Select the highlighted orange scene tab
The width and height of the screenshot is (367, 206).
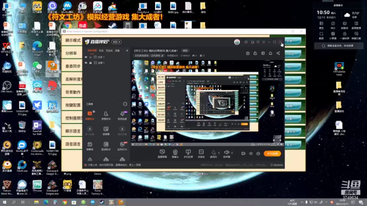(x=92, y=50)
